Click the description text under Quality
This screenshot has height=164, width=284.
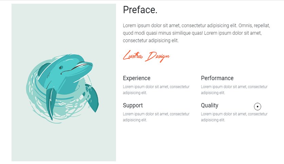coord(234,117)
